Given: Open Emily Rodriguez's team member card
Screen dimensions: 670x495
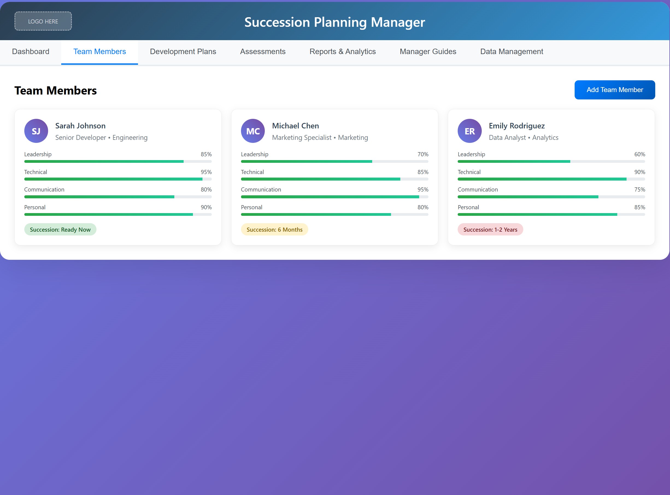Looking at the screenshot, I should [x=551, y=177].
